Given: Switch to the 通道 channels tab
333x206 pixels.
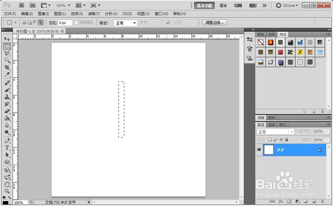Looking at the screenshot, I should pyautogui.click(x=271, y=125).
